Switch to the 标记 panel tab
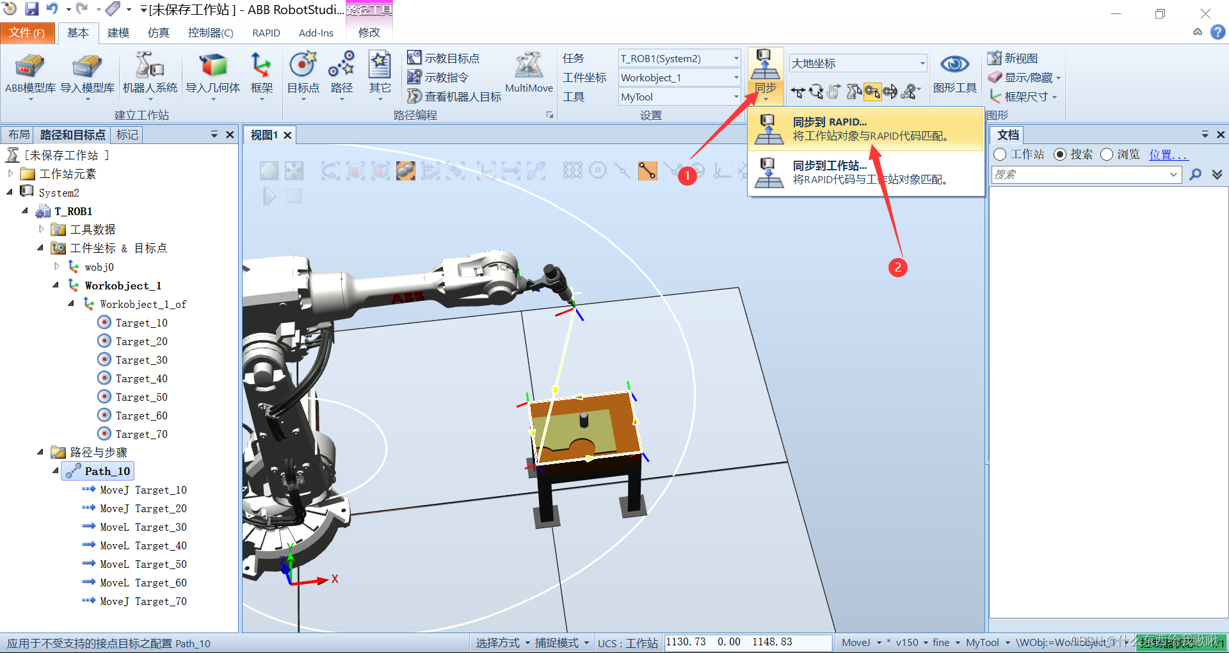This screenshot has height=653, width=1229. 127,134
